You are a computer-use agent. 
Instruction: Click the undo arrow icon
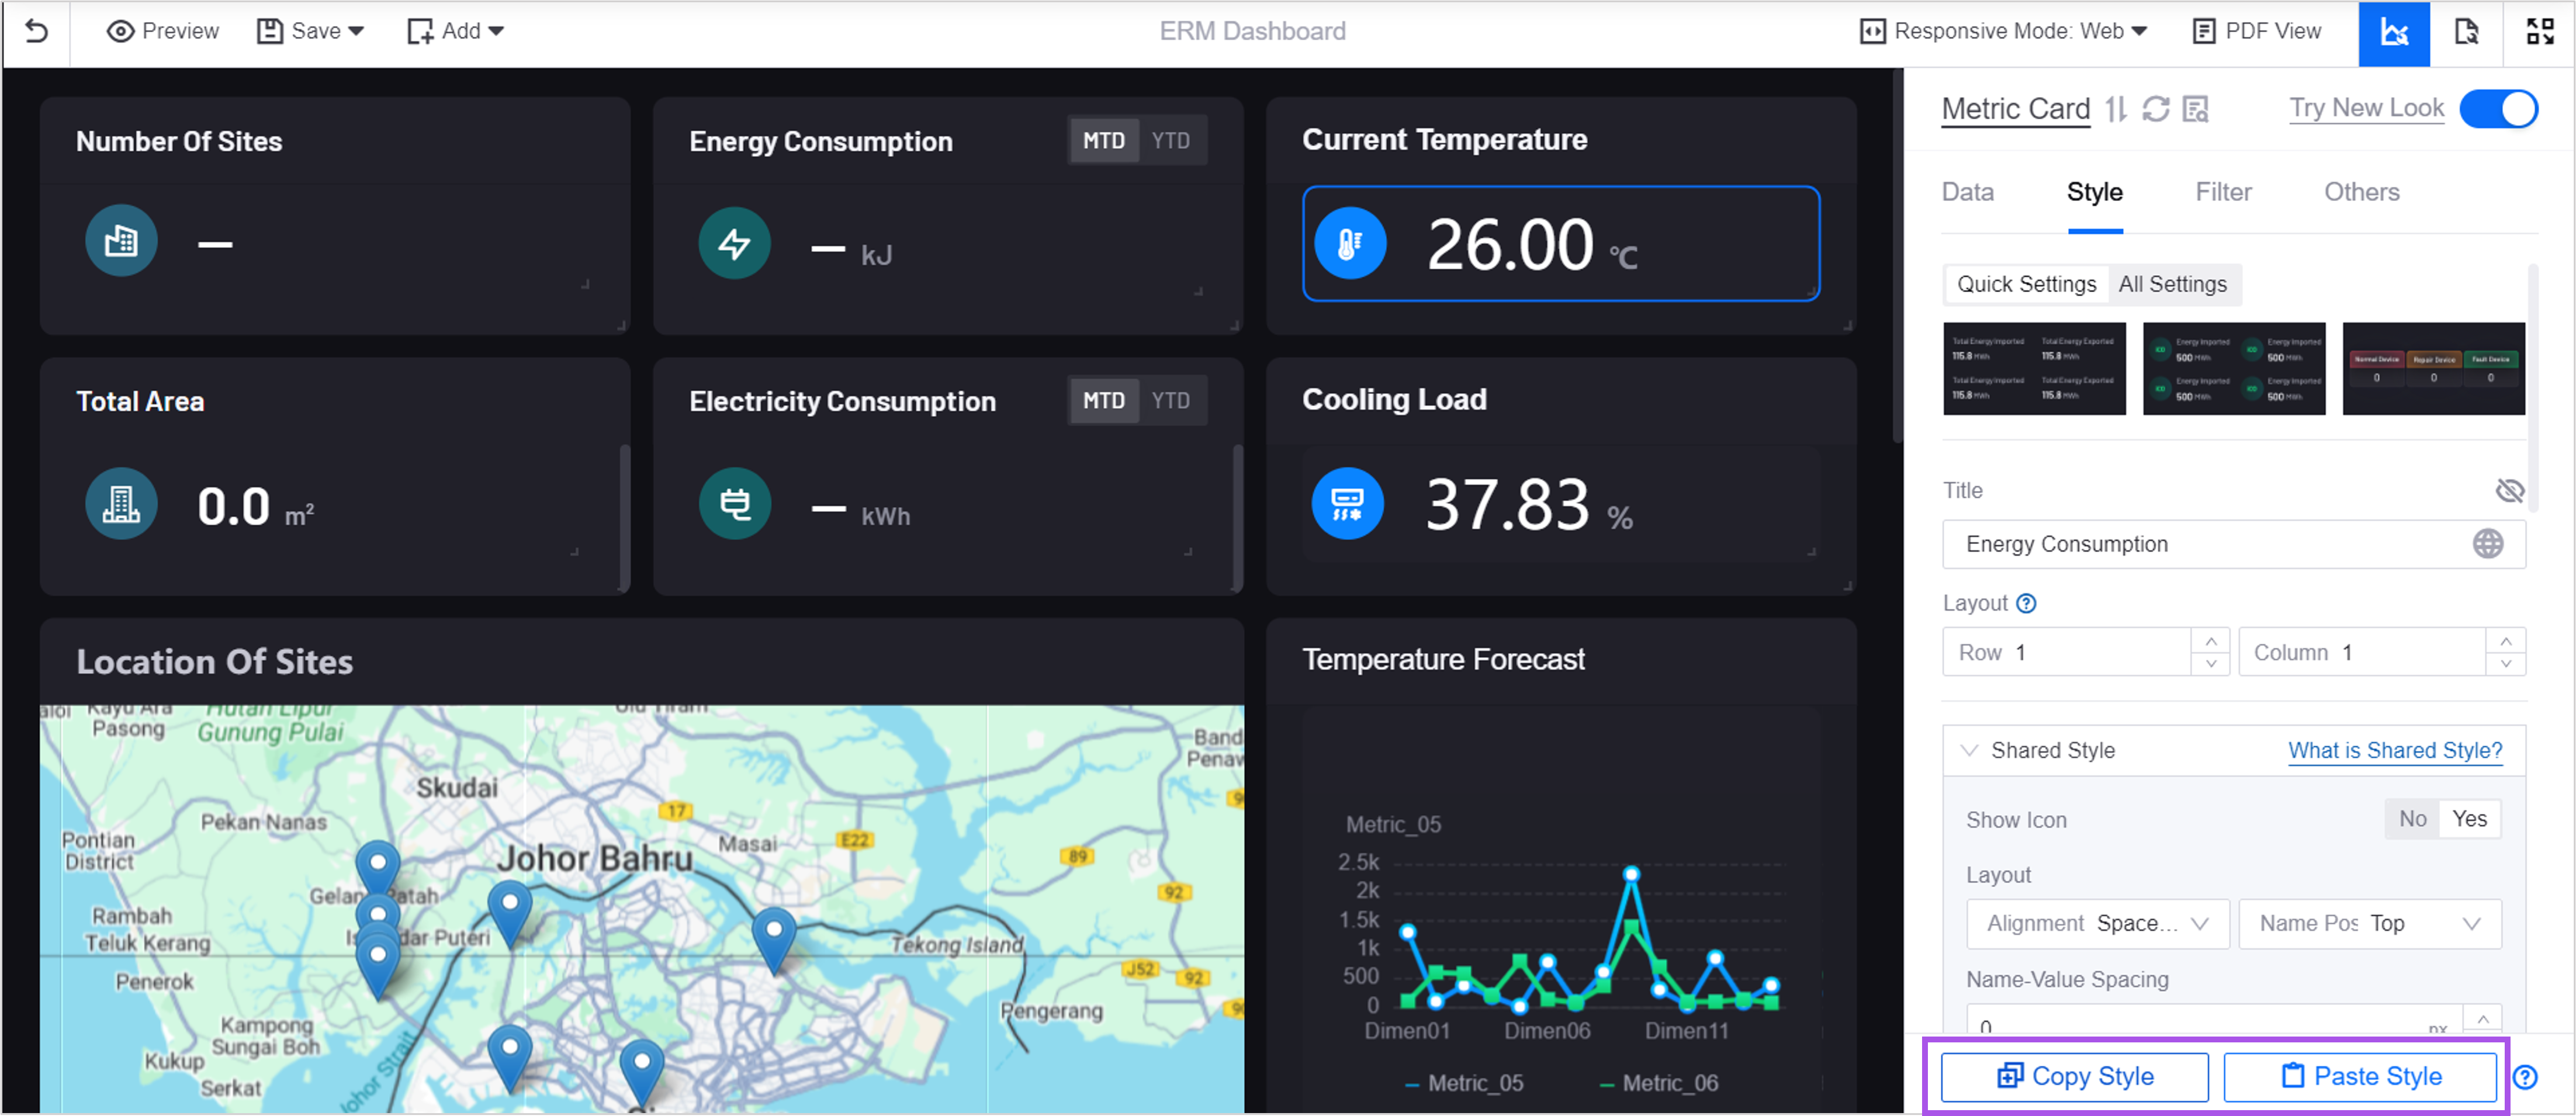coord(36,31)
